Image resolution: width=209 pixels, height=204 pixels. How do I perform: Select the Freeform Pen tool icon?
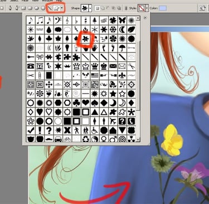click(x=17, y=8)
